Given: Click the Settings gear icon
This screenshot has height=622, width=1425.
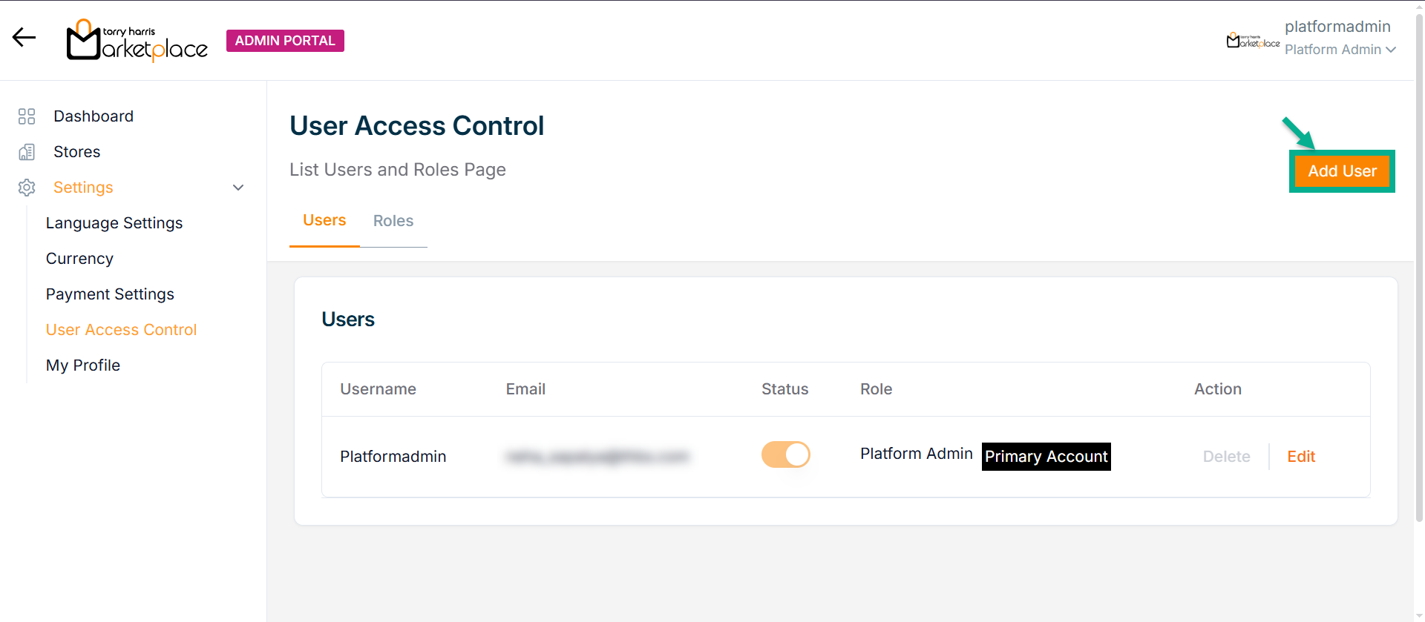Looking at the screenshot, I should click(27, 188).
